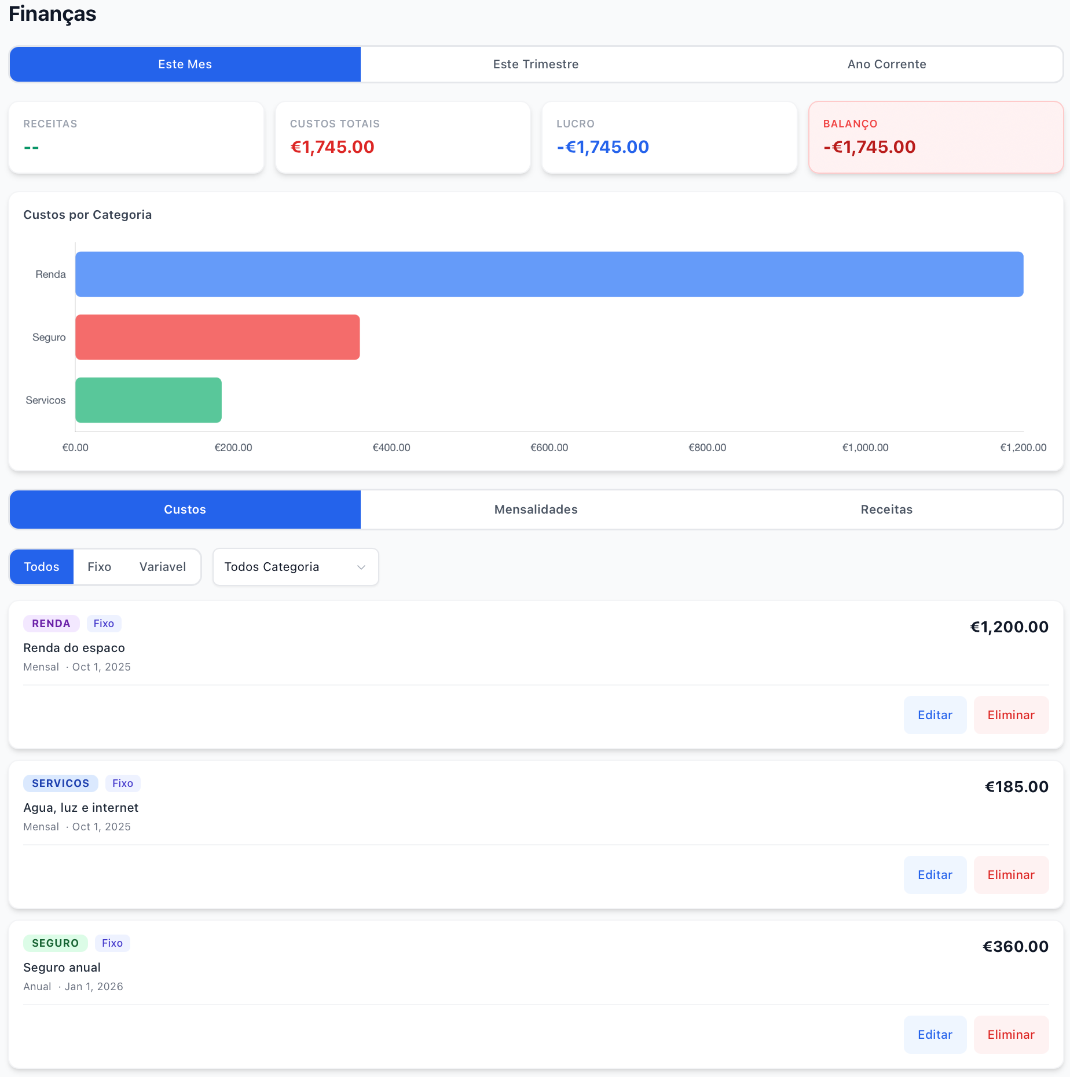Click the Receitas summary card
Screen dimensions: 1070x1077
tap(137, 138)
